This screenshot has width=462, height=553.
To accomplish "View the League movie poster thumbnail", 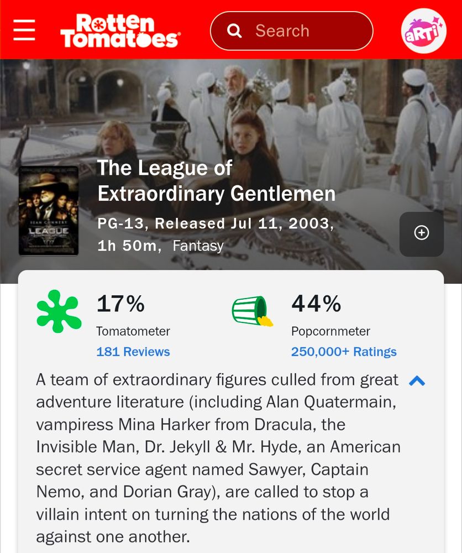I will 49,211.
